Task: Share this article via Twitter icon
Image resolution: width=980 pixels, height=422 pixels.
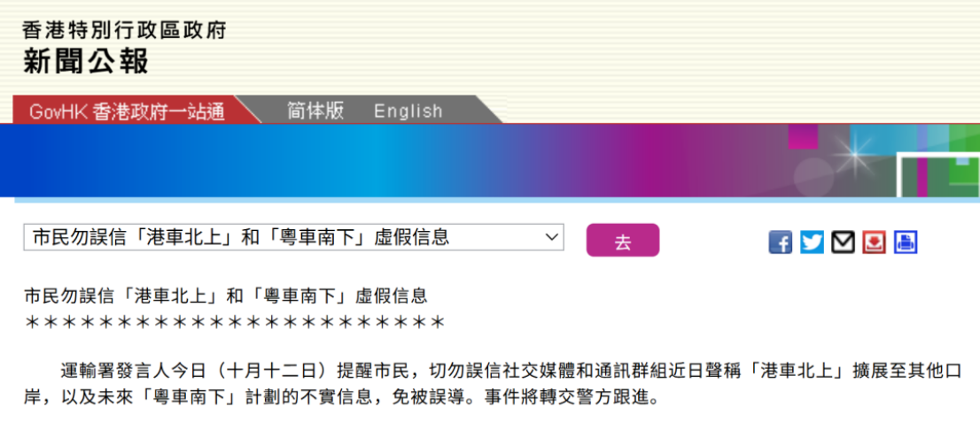Action: 812,242
